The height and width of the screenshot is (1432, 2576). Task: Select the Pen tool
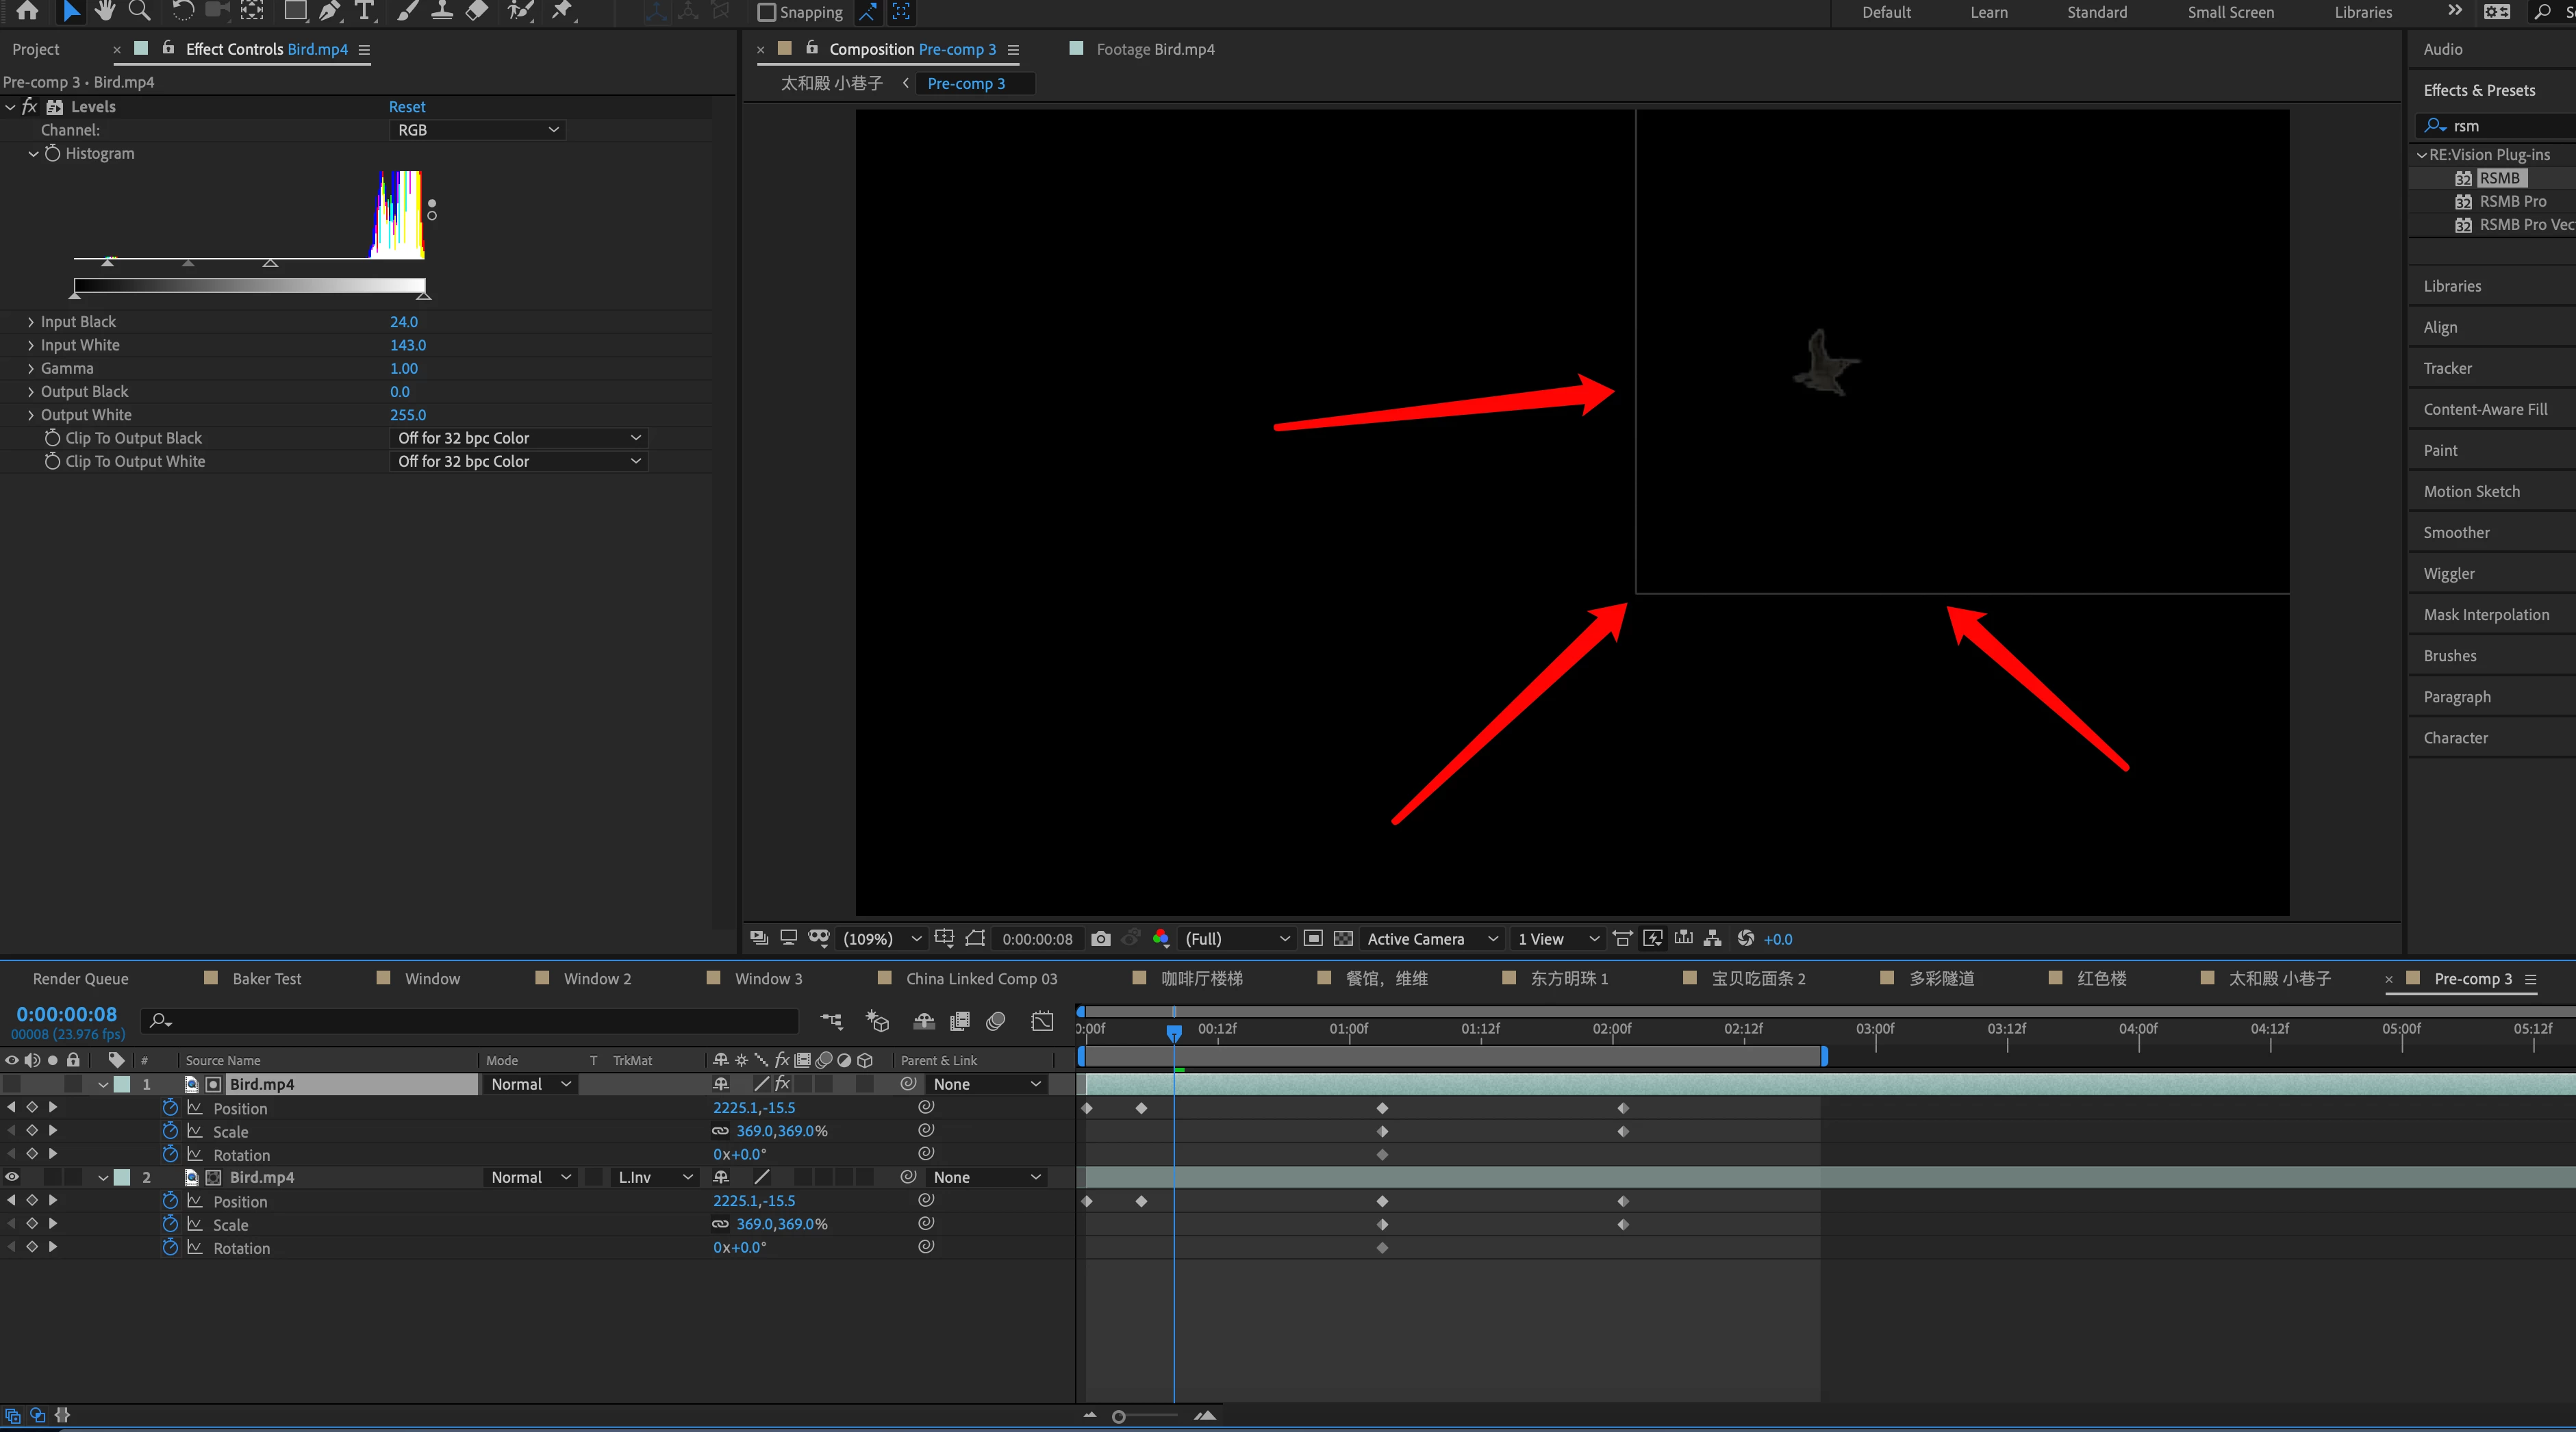pyautogui.click(x=329, y=11)
